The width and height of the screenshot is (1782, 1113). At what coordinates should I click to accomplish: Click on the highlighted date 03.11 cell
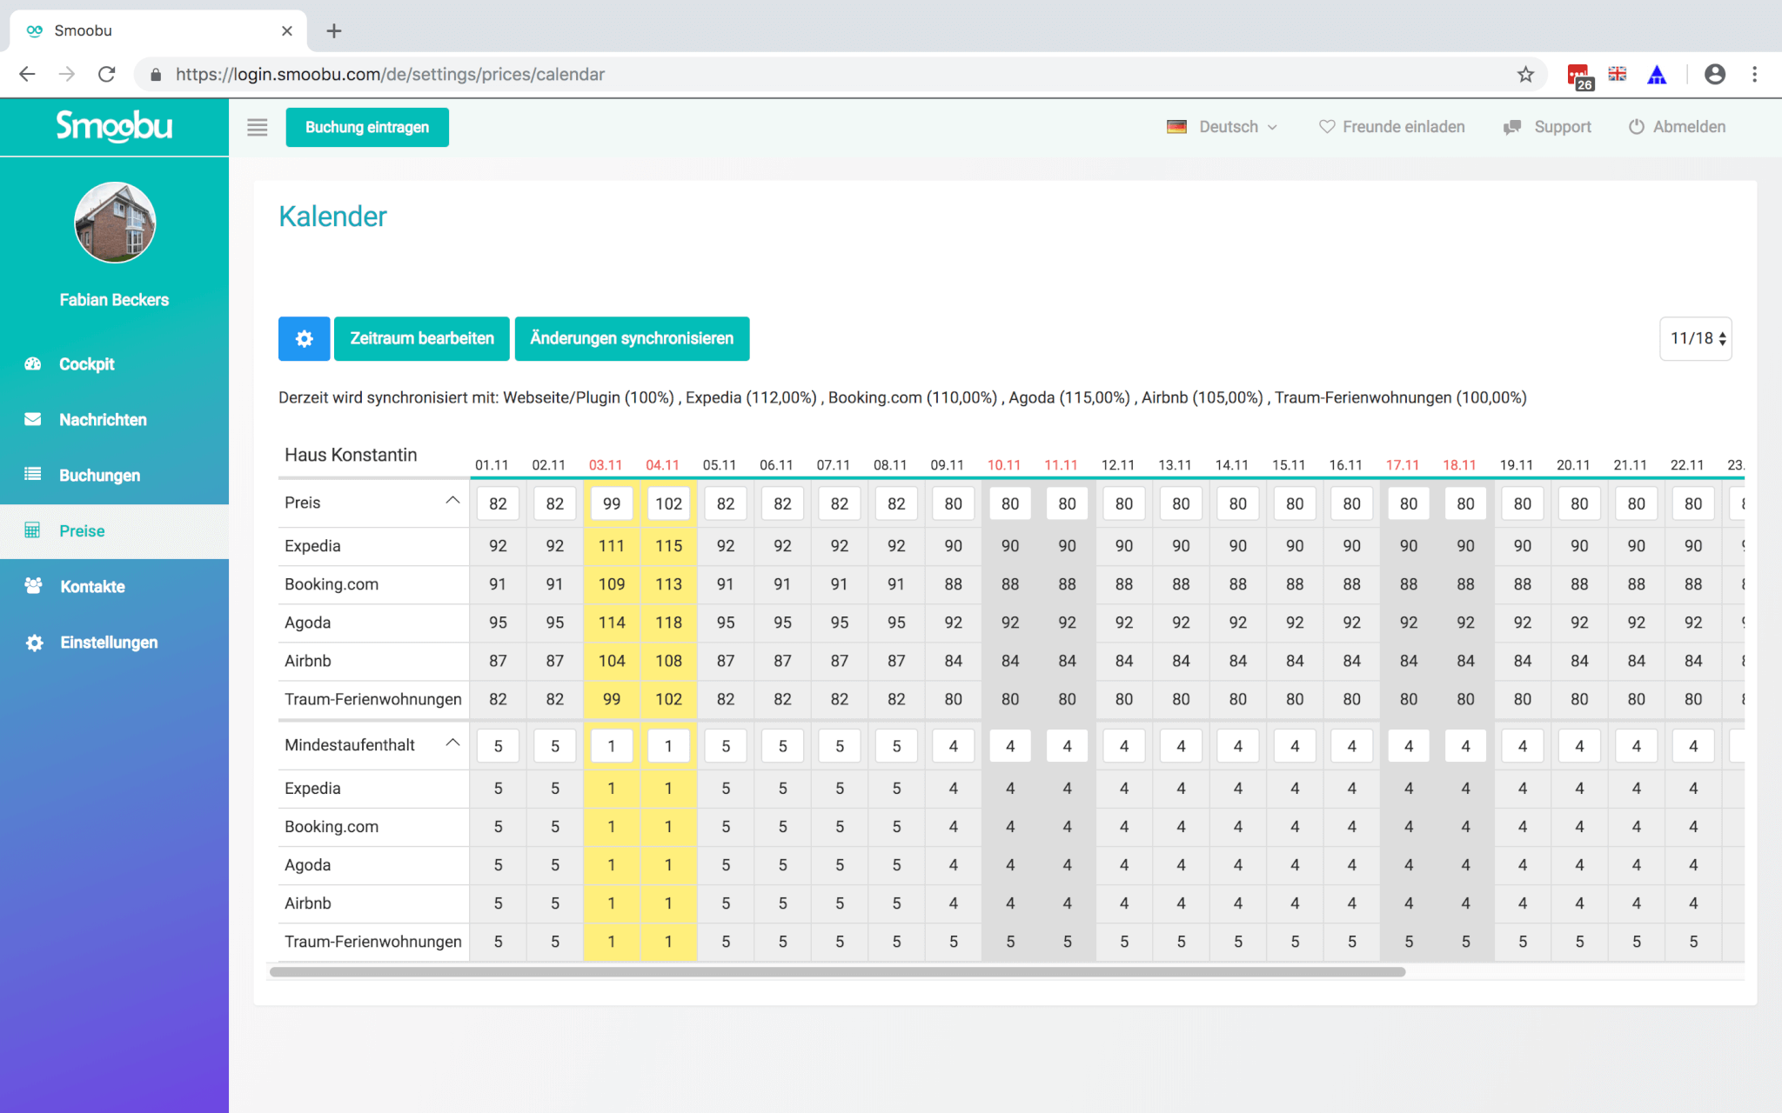[x=606, y=464]
